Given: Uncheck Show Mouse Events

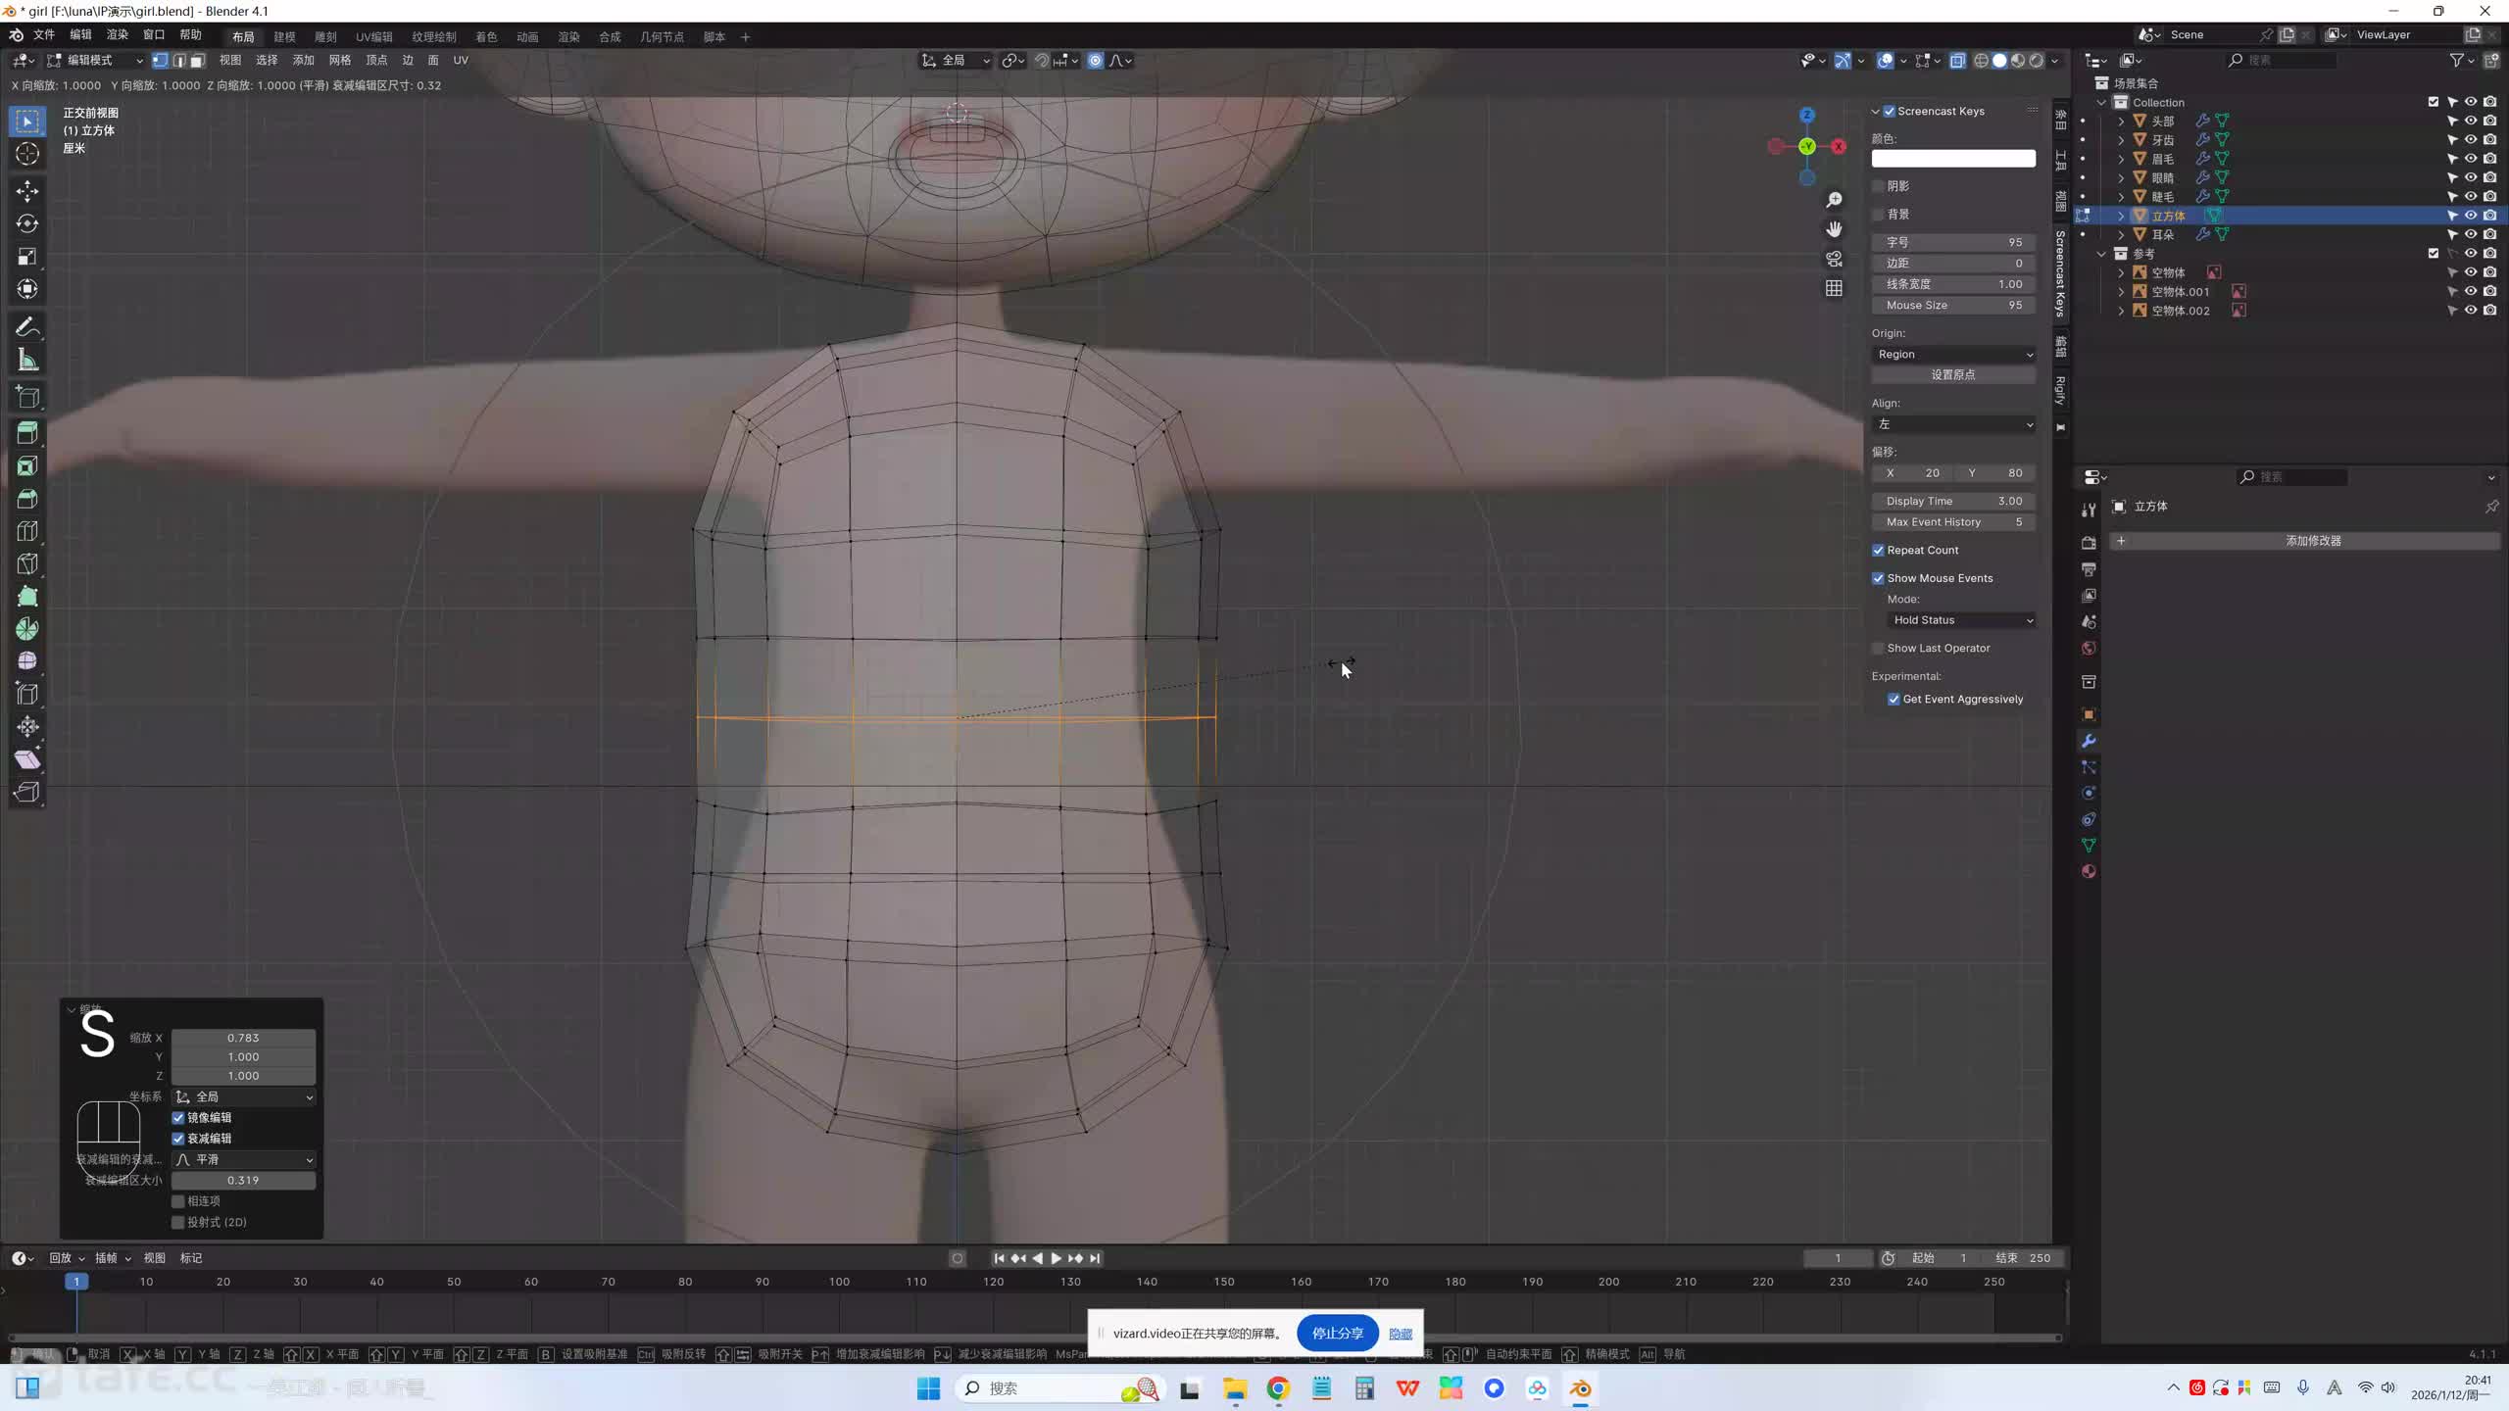Looking at the screenshot, I should pyautogui.click(x=1878, y=578).
